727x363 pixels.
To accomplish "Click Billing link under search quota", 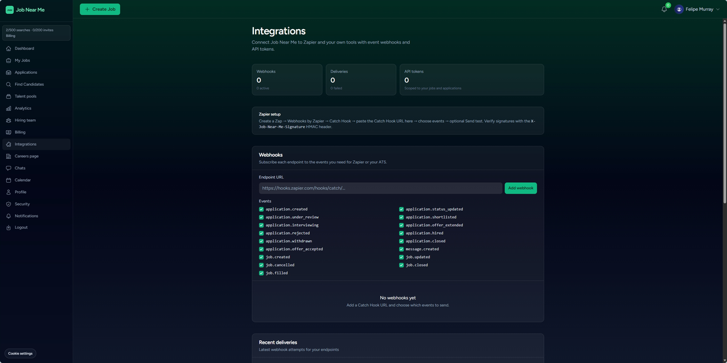I will pos(11,36).
